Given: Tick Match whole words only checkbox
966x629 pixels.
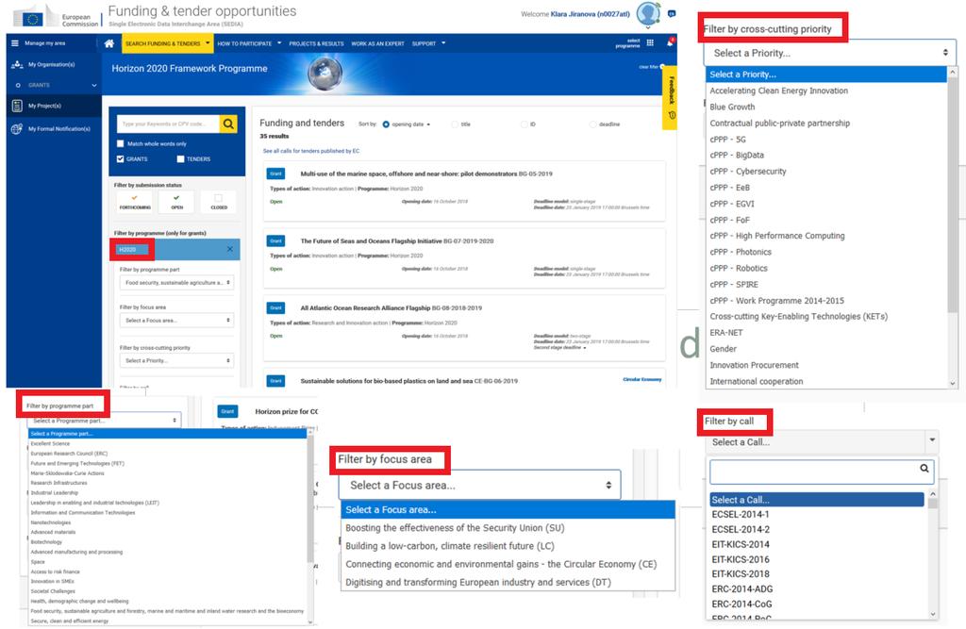Looking at the screenshot, I should (120, 143).
